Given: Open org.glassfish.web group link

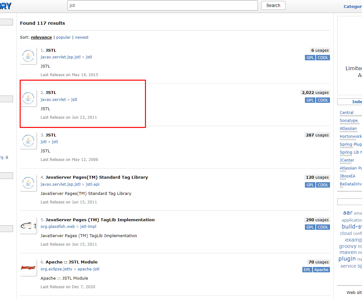Looking at the screenshot, I should point(57,227).
